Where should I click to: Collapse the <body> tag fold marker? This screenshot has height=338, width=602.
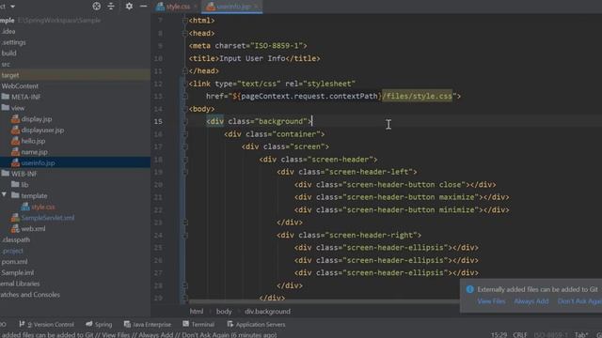(x=184, y=109)
